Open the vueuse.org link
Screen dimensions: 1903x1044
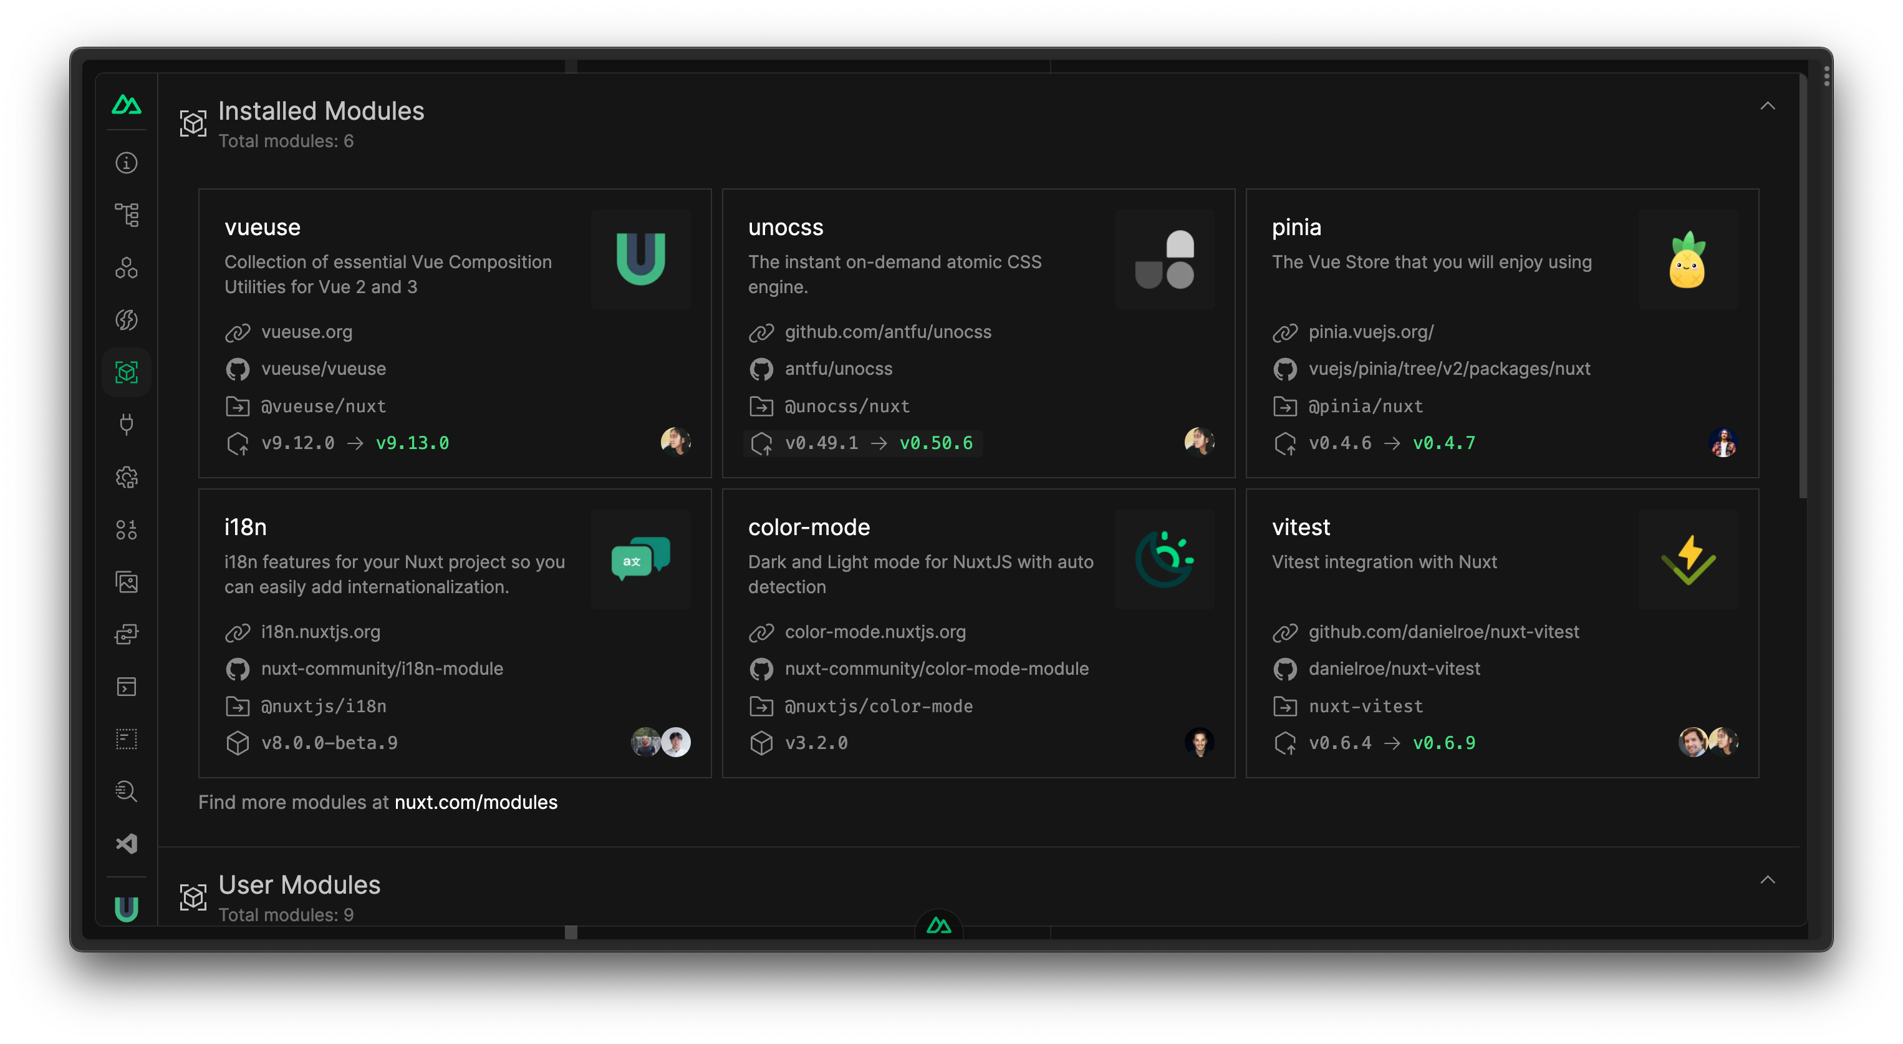[x=307, y=332]
